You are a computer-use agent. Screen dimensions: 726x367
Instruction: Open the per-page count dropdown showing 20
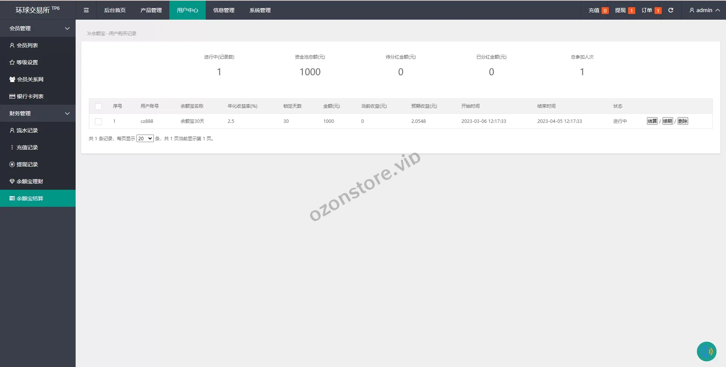(x=145, y=139)
